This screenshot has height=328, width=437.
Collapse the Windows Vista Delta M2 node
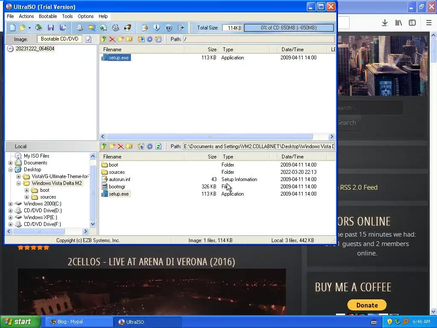point(18,183)
